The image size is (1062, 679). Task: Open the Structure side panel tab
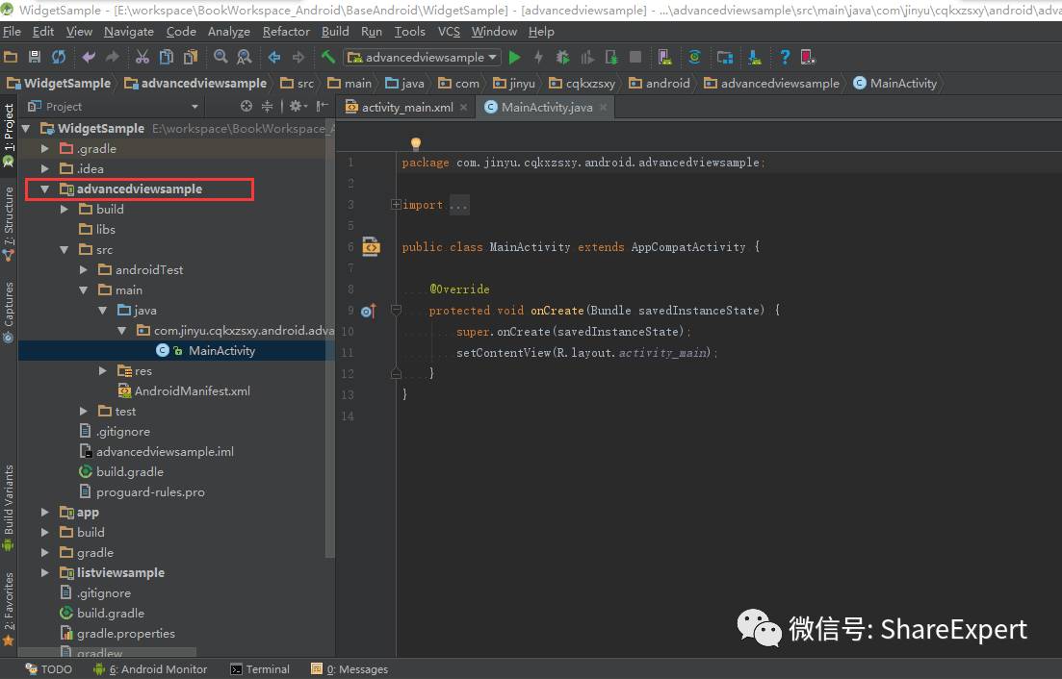click(x=8, y=224)
